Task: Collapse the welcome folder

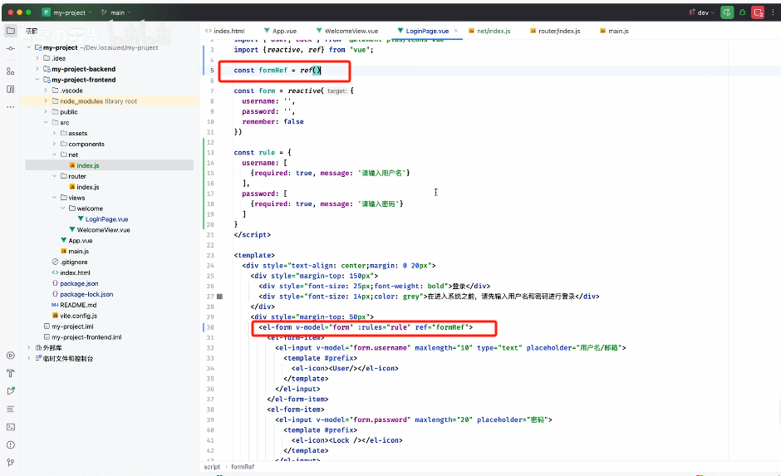Action: tap(63, 209)
